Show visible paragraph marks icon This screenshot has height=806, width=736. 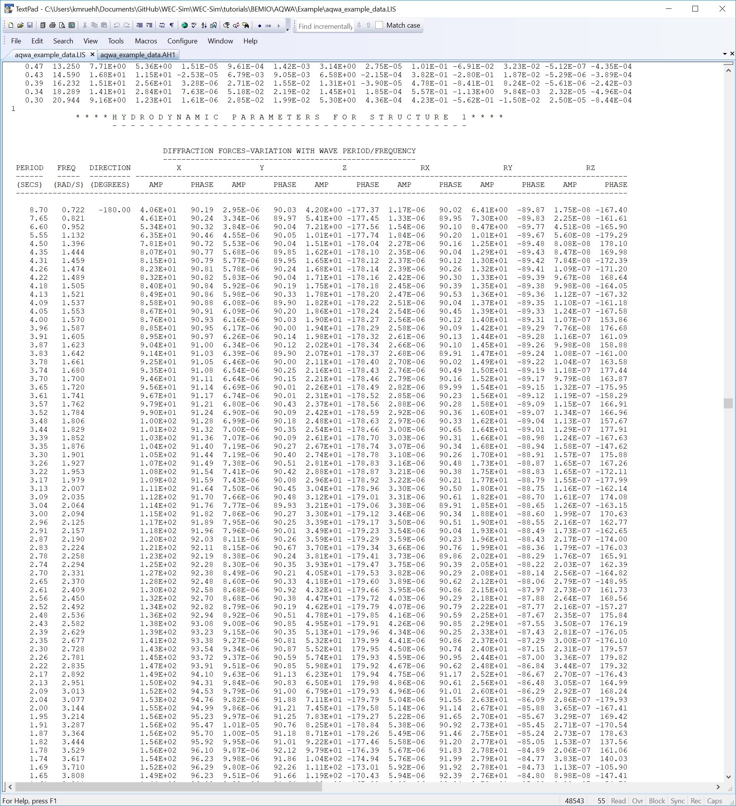pos(172,25)
